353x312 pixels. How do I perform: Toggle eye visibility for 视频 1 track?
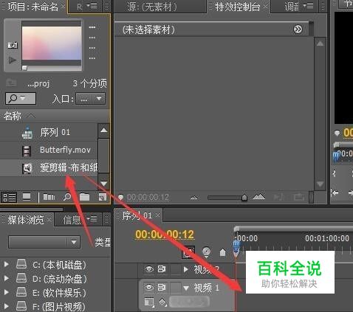click(149, 287)
